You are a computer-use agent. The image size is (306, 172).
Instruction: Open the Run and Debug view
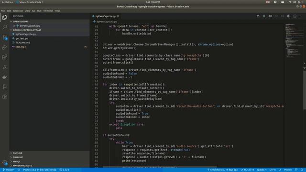pos(4,47)
